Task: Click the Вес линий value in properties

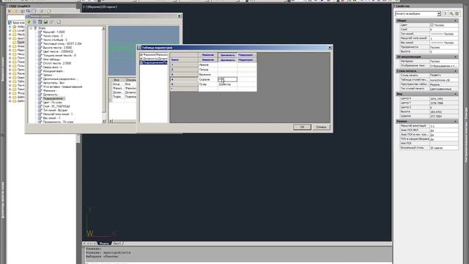Action: pos(444,43)
